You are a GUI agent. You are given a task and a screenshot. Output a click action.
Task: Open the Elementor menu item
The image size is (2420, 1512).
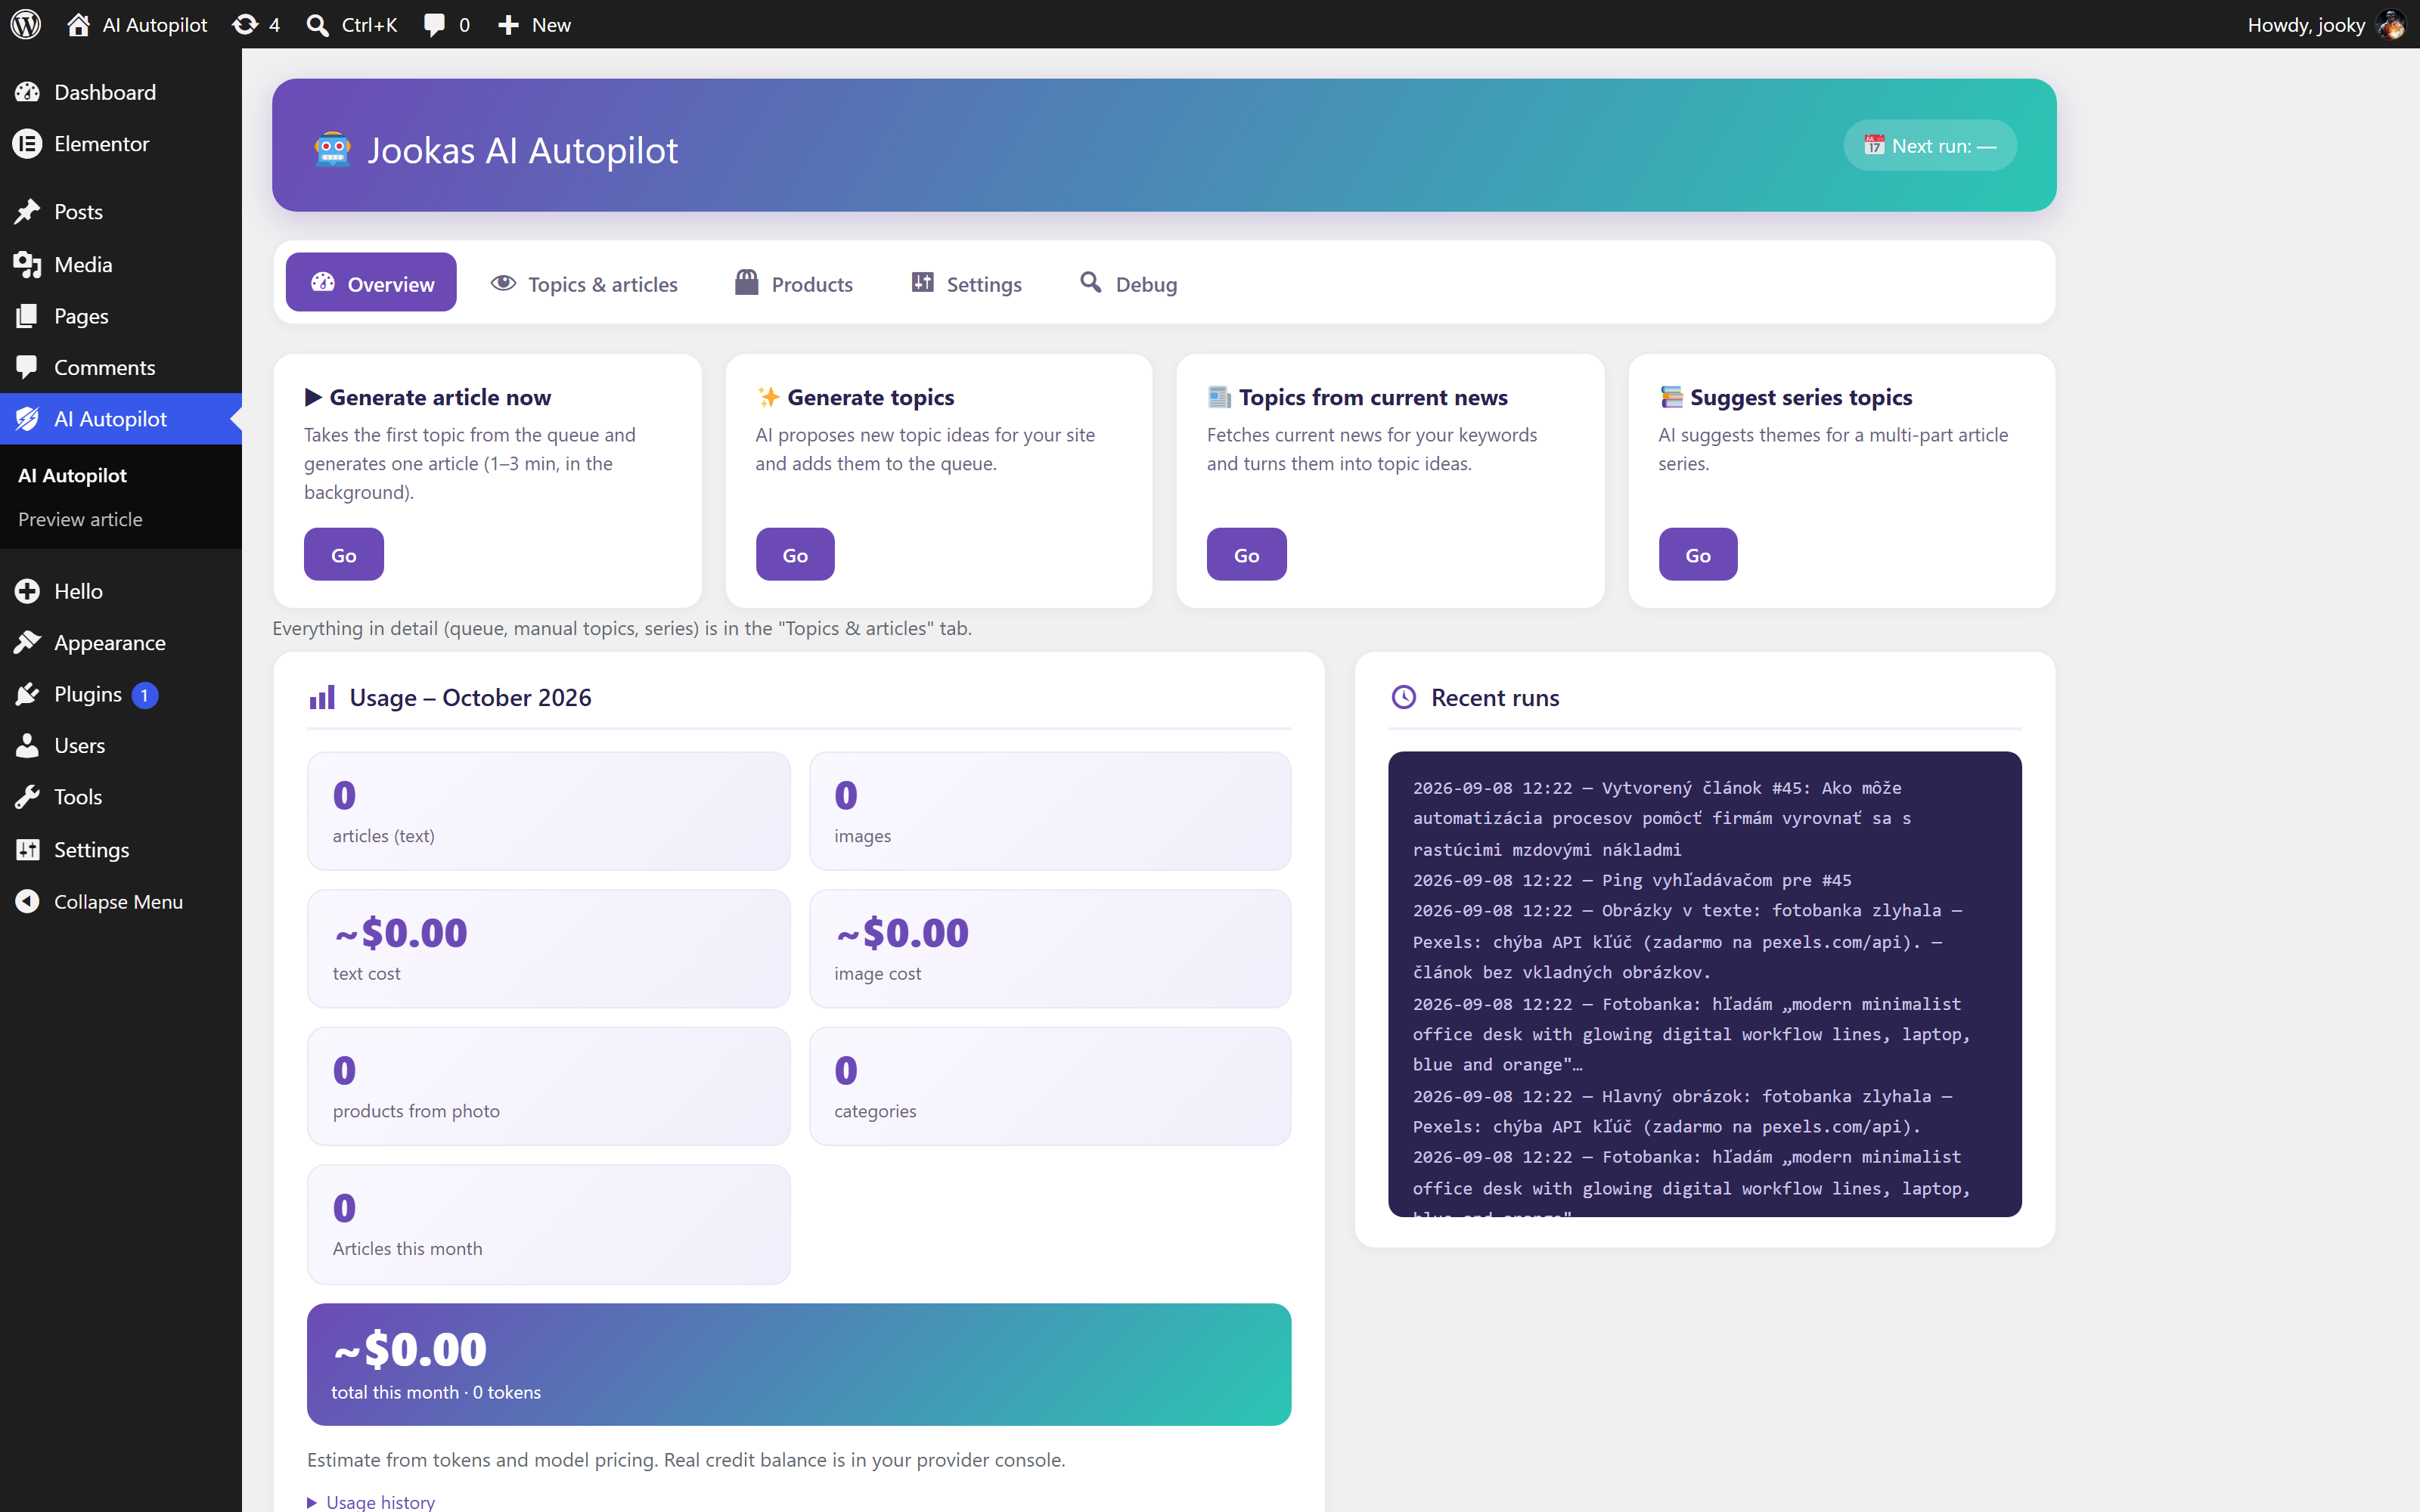(121, 144)
